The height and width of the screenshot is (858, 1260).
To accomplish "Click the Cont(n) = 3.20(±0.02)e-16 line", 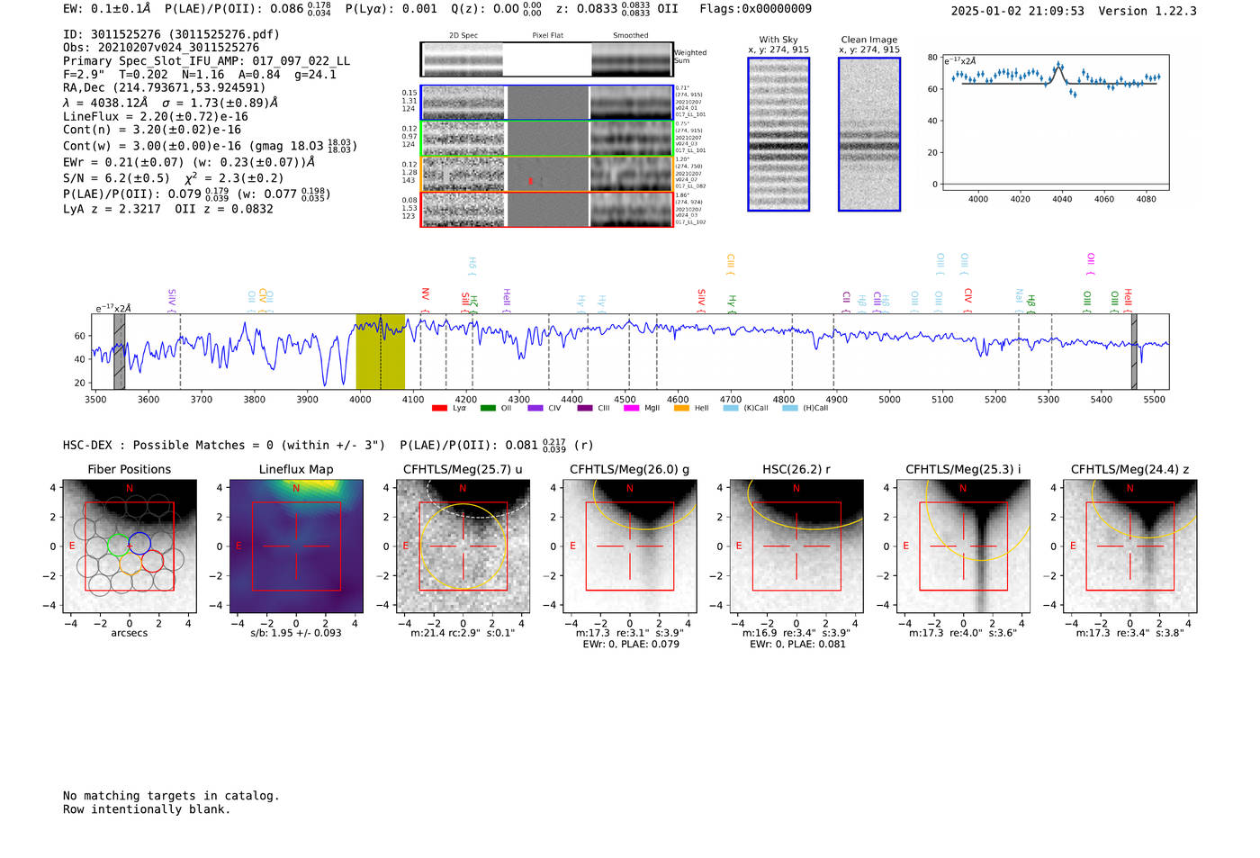I will [152, 130].
